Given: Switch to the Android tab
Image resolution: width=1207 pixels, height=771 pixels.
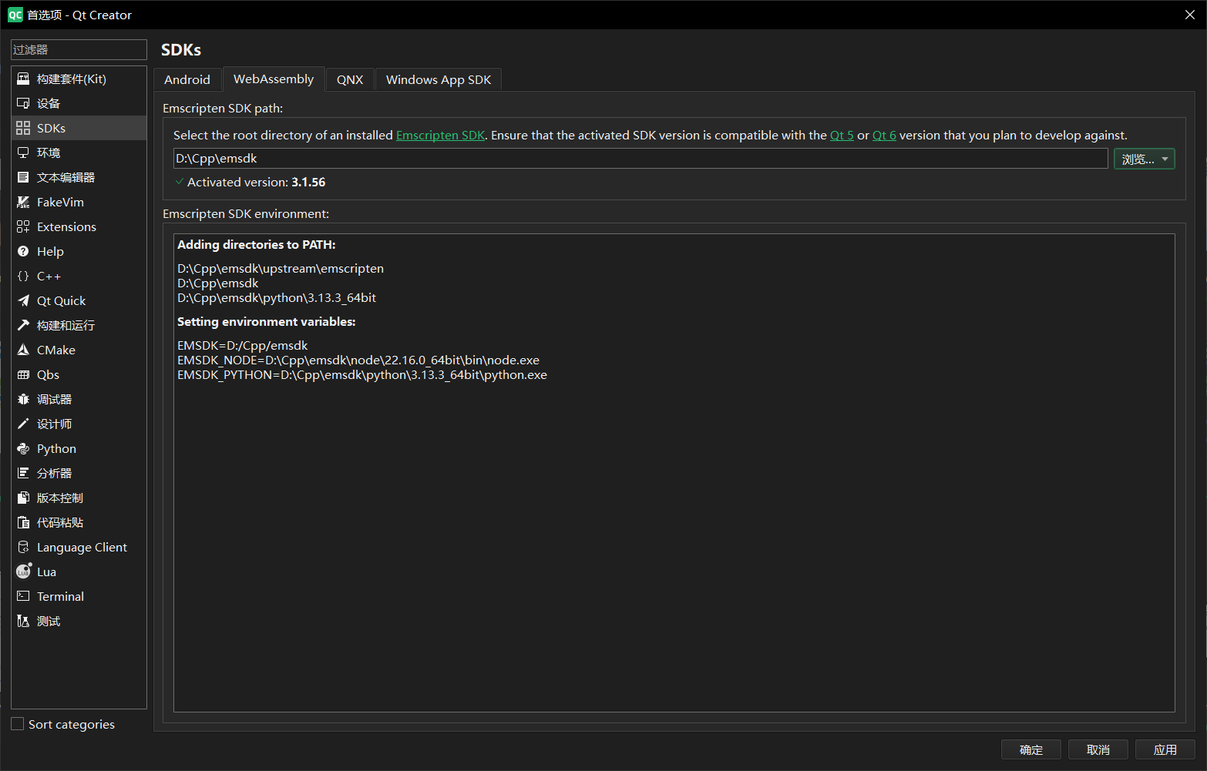Looking at the screenshot, I should [x=187, y=79].
